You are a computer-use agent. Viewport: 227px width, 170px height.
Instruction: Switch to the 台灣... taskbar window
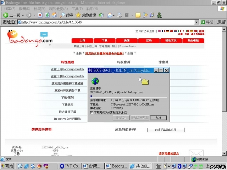click(x=93, y=166)
